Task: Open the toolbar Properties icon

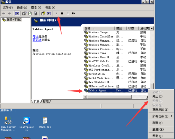Action: [x=24, y=14]
